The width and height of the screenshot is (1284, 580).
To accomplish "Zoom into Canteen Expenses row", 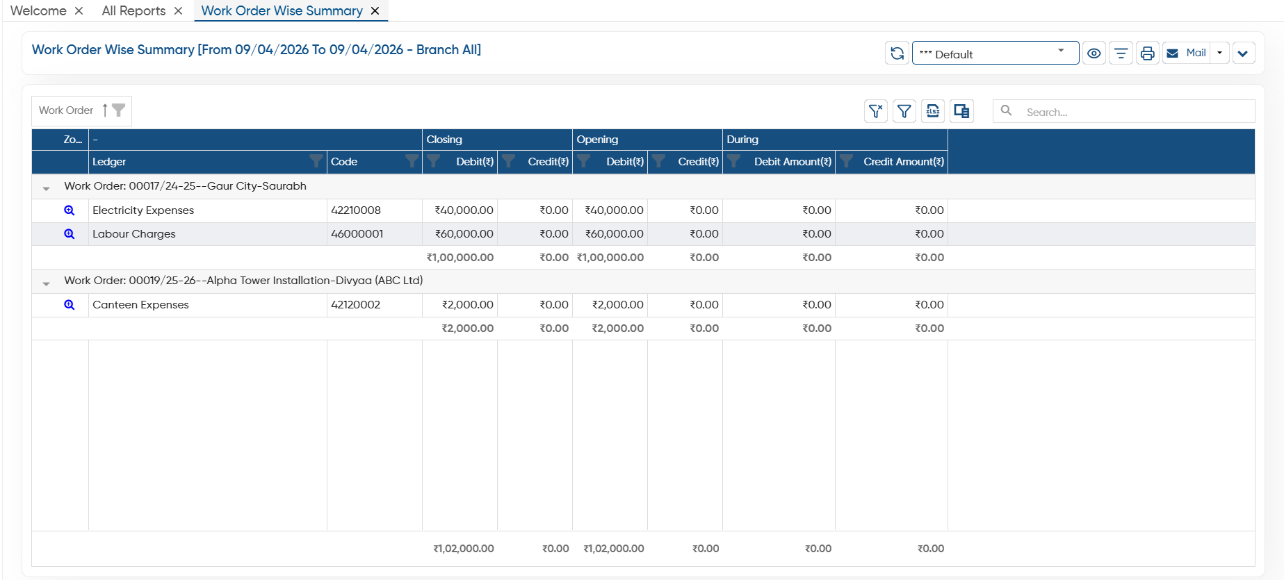I will tap(70, 305).
